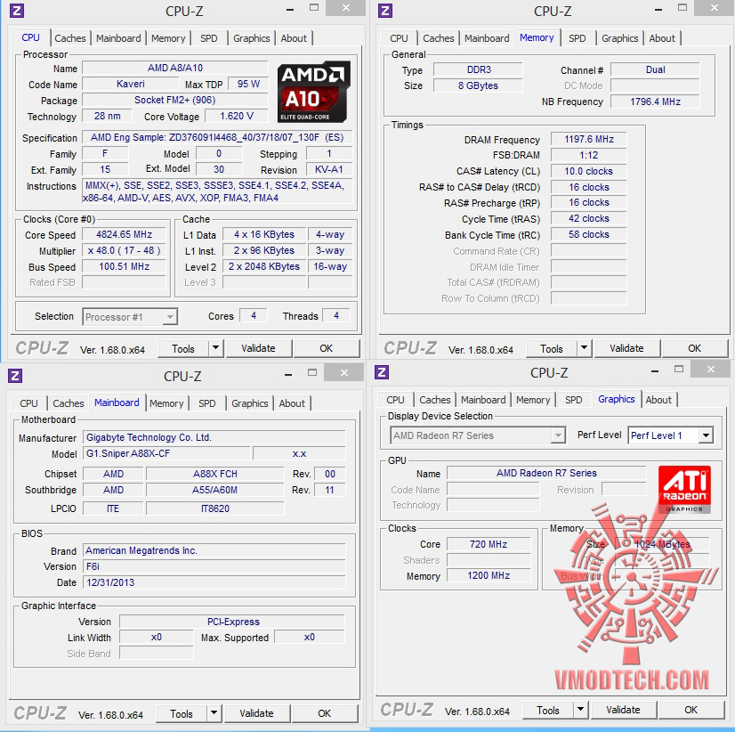Click OK in the CPU window
Image resolution: width=735 pixels, height=732 pixels.
click(x=327, y=348)
